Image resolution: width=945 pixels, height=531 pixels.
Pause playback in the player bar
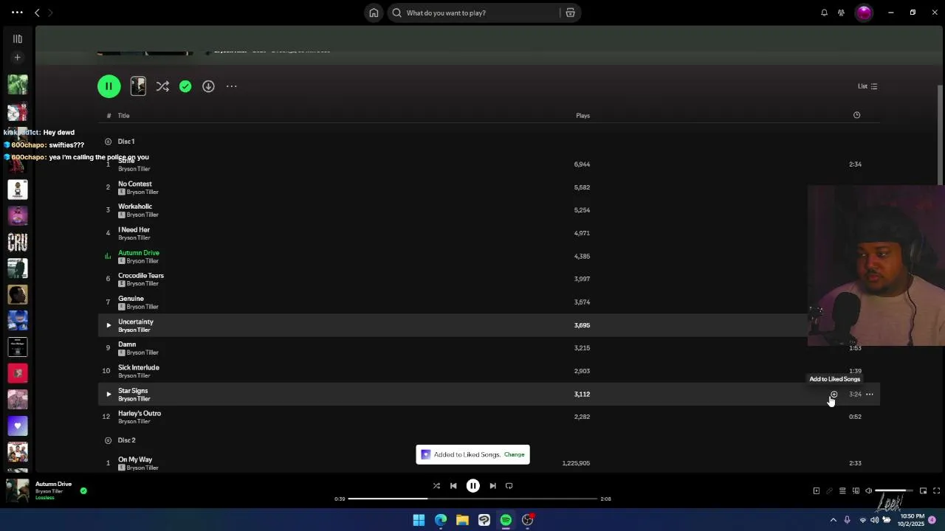click(473, 486)
